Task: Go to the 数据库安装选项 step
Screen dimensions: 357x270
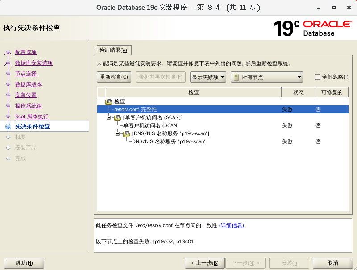Action: pos(34,63)
